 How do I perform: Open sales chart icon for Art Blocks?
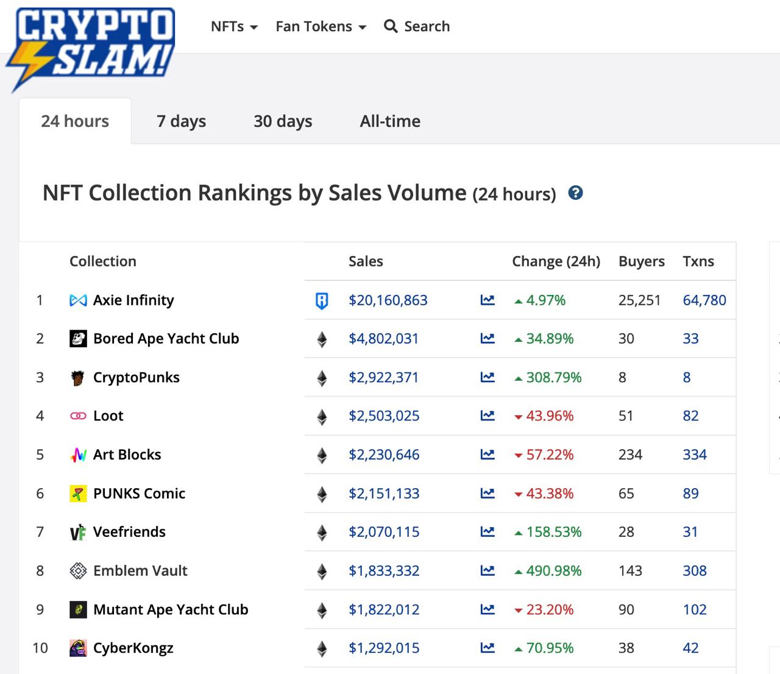coord(487,455)
